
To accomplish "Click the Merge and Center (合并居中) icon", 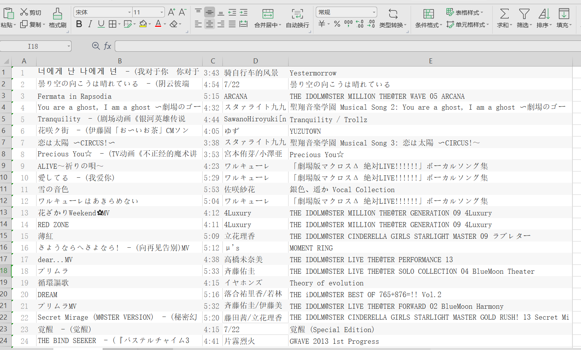I will pos(268,14).
